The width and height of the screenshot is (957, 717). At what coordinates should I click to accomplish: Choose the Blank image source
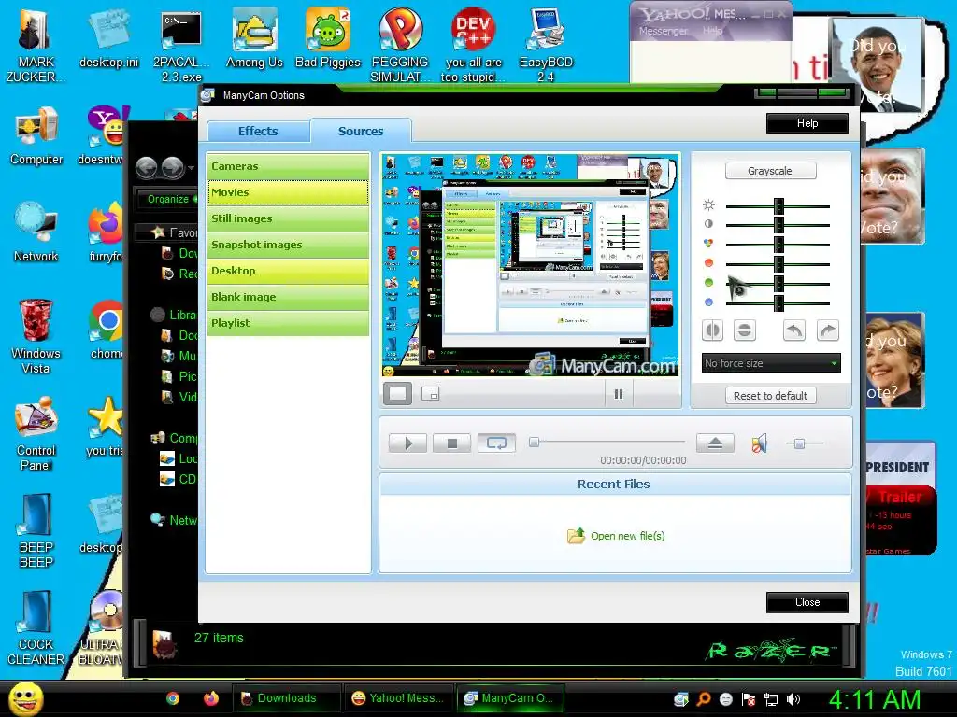(288, 297)
